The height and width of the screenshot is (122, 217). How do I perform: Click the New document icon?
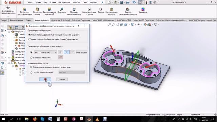(109, 2)
